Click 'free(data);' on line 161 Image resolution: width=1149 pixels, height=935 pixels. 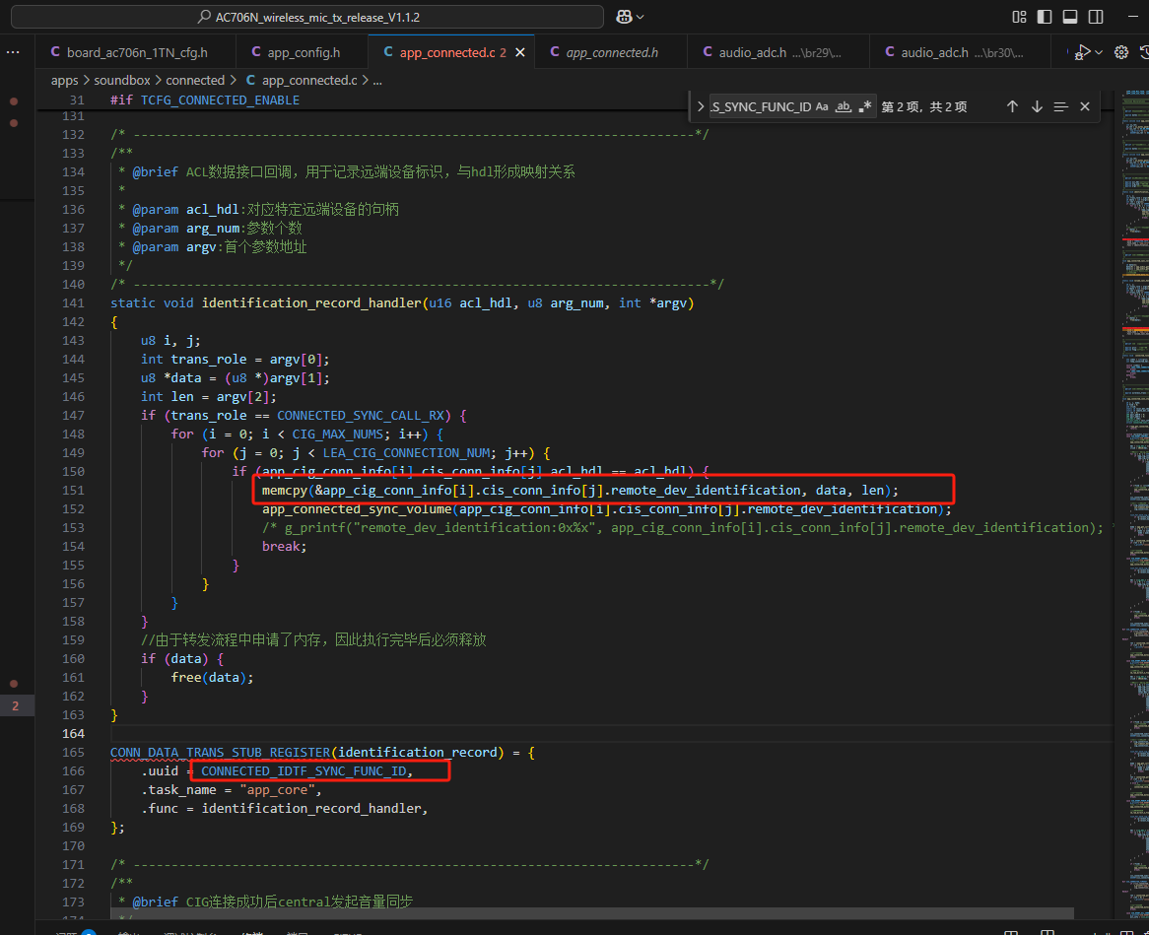(213, 678)
